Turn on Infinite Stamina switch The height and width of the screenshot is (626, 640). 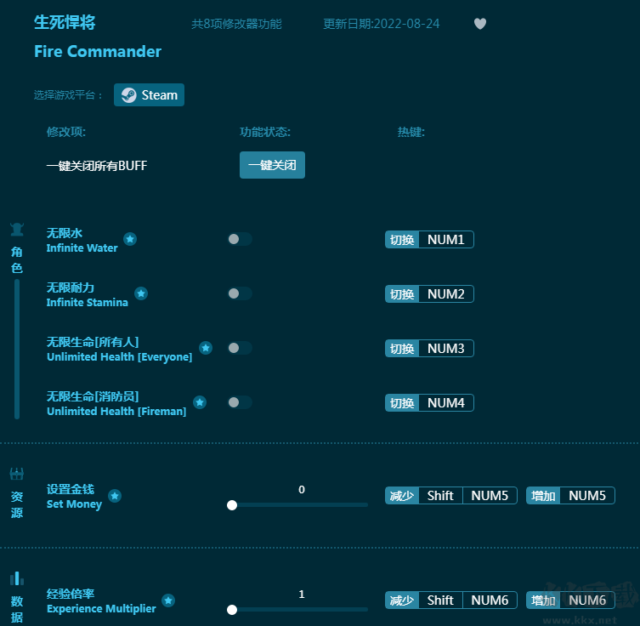point(240,293)
